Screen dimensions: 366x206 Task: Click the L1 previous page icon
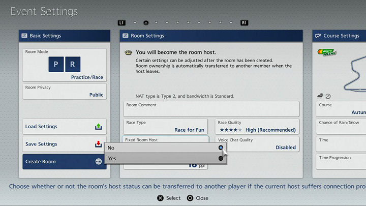pos(121,23)
